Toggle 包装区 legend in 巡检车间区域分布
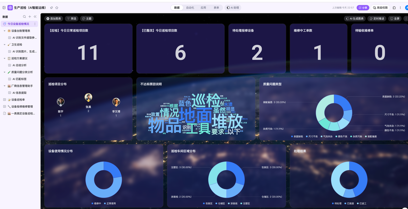408x209 pixels. point(208,203)
